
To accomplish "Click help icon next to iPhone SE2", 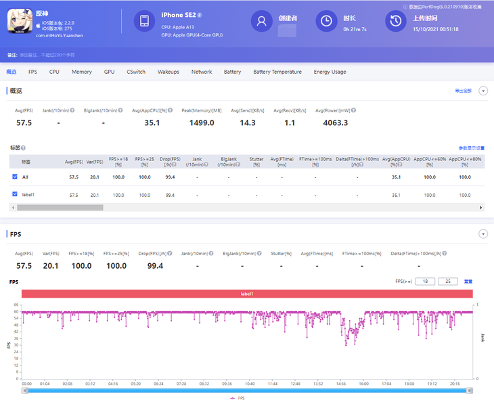I will (200, 15).
